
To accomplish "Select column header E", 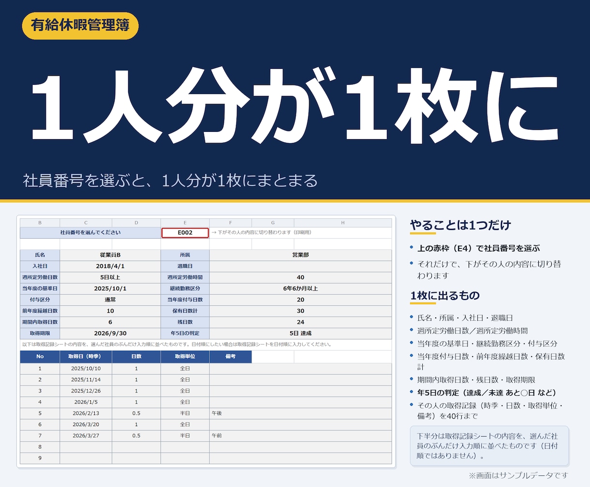I will coord(185,223).
